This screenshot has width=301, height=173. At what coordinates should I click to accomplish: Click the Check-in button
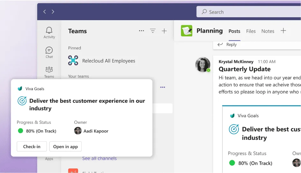tap(32, 147)
